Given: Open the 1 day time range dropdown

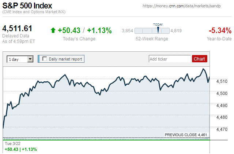Looking at the screenshot, I should pos(20,59).
